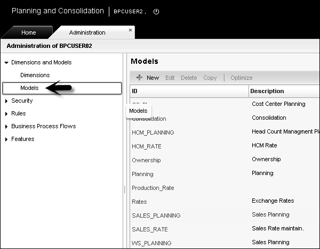This screenshot has height=249, width=320.
Task: Click the Description column header
Action: point(284,91)
